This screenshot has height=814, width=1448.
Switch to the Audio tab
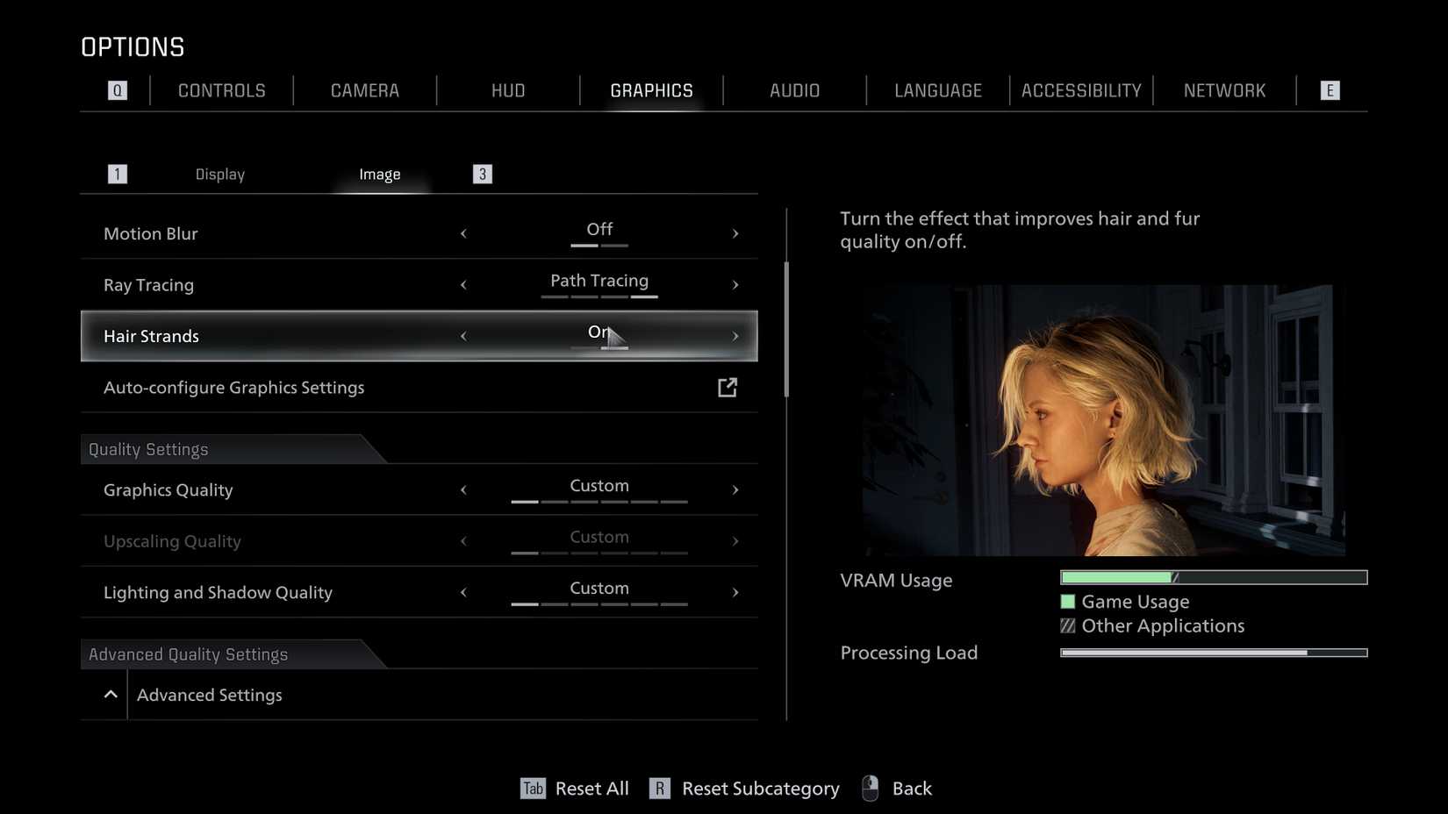tap(793, 89)
